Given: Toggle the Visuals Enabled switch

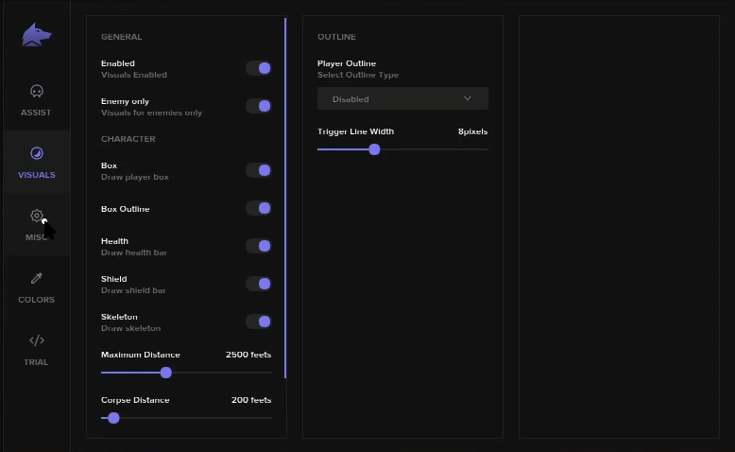Looking at the screenshot, I should click(259, 68).
